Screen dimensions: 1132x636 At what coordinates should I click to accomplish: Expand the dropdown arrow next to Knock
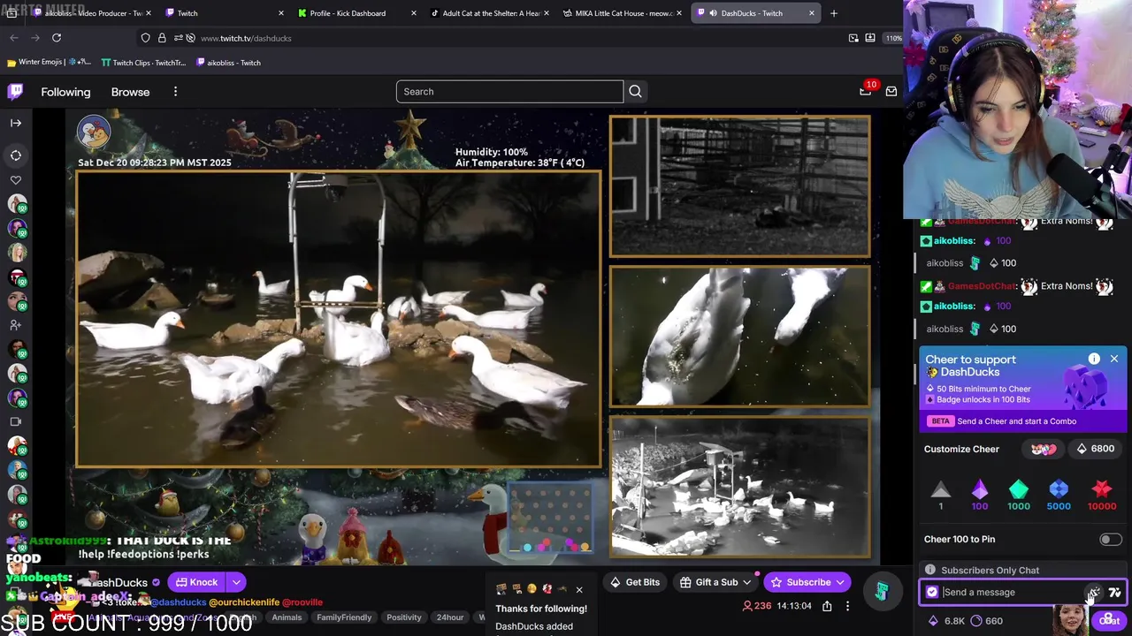tap(236, 582)
